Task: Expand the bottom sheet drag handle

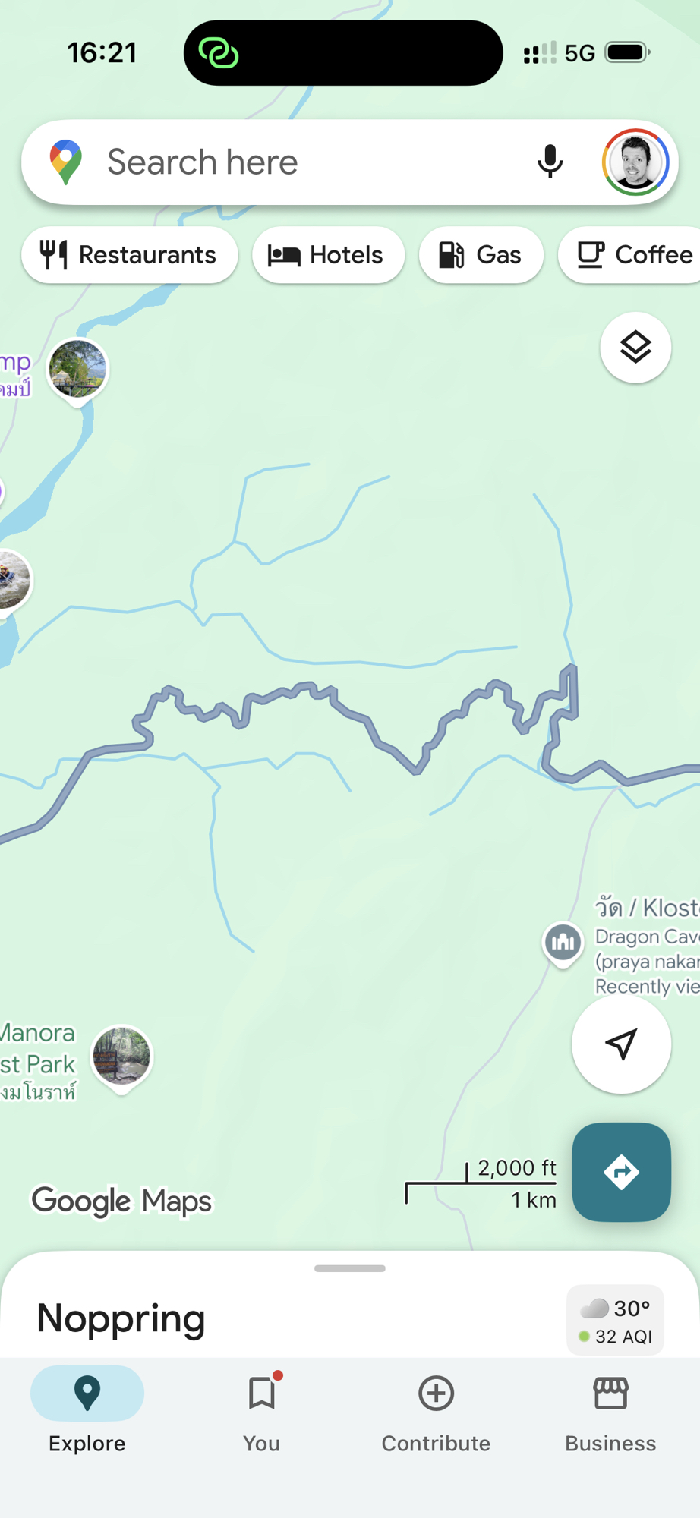Action: point(350,1268)
